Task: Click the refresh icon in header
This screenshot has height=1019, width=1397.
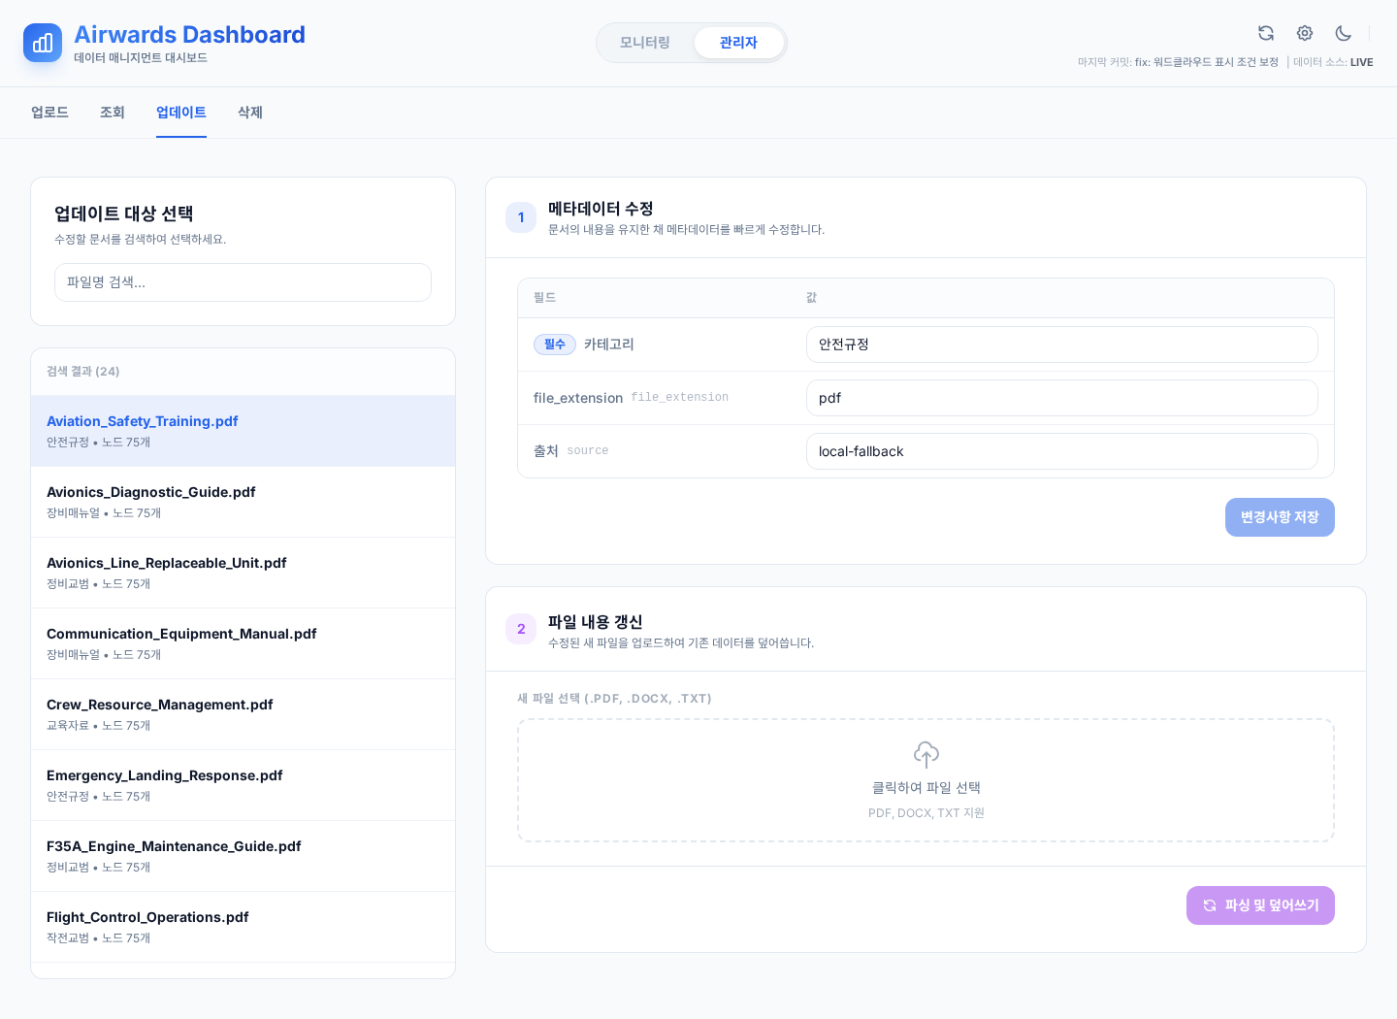Action: (1266, 33)
